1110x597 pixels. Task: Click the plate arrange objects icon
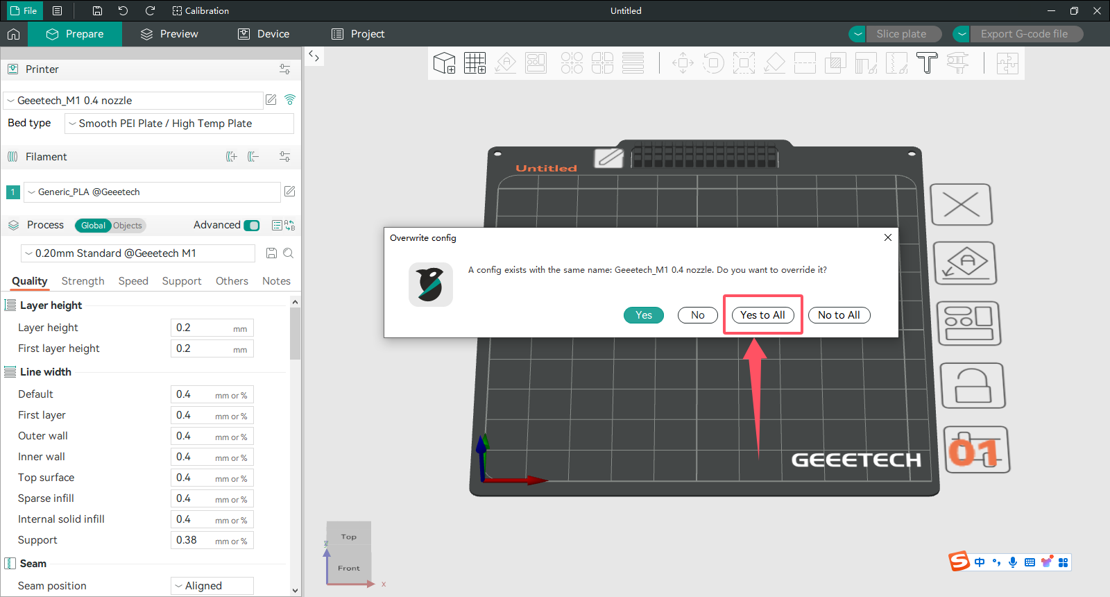[x=969, y=323]
